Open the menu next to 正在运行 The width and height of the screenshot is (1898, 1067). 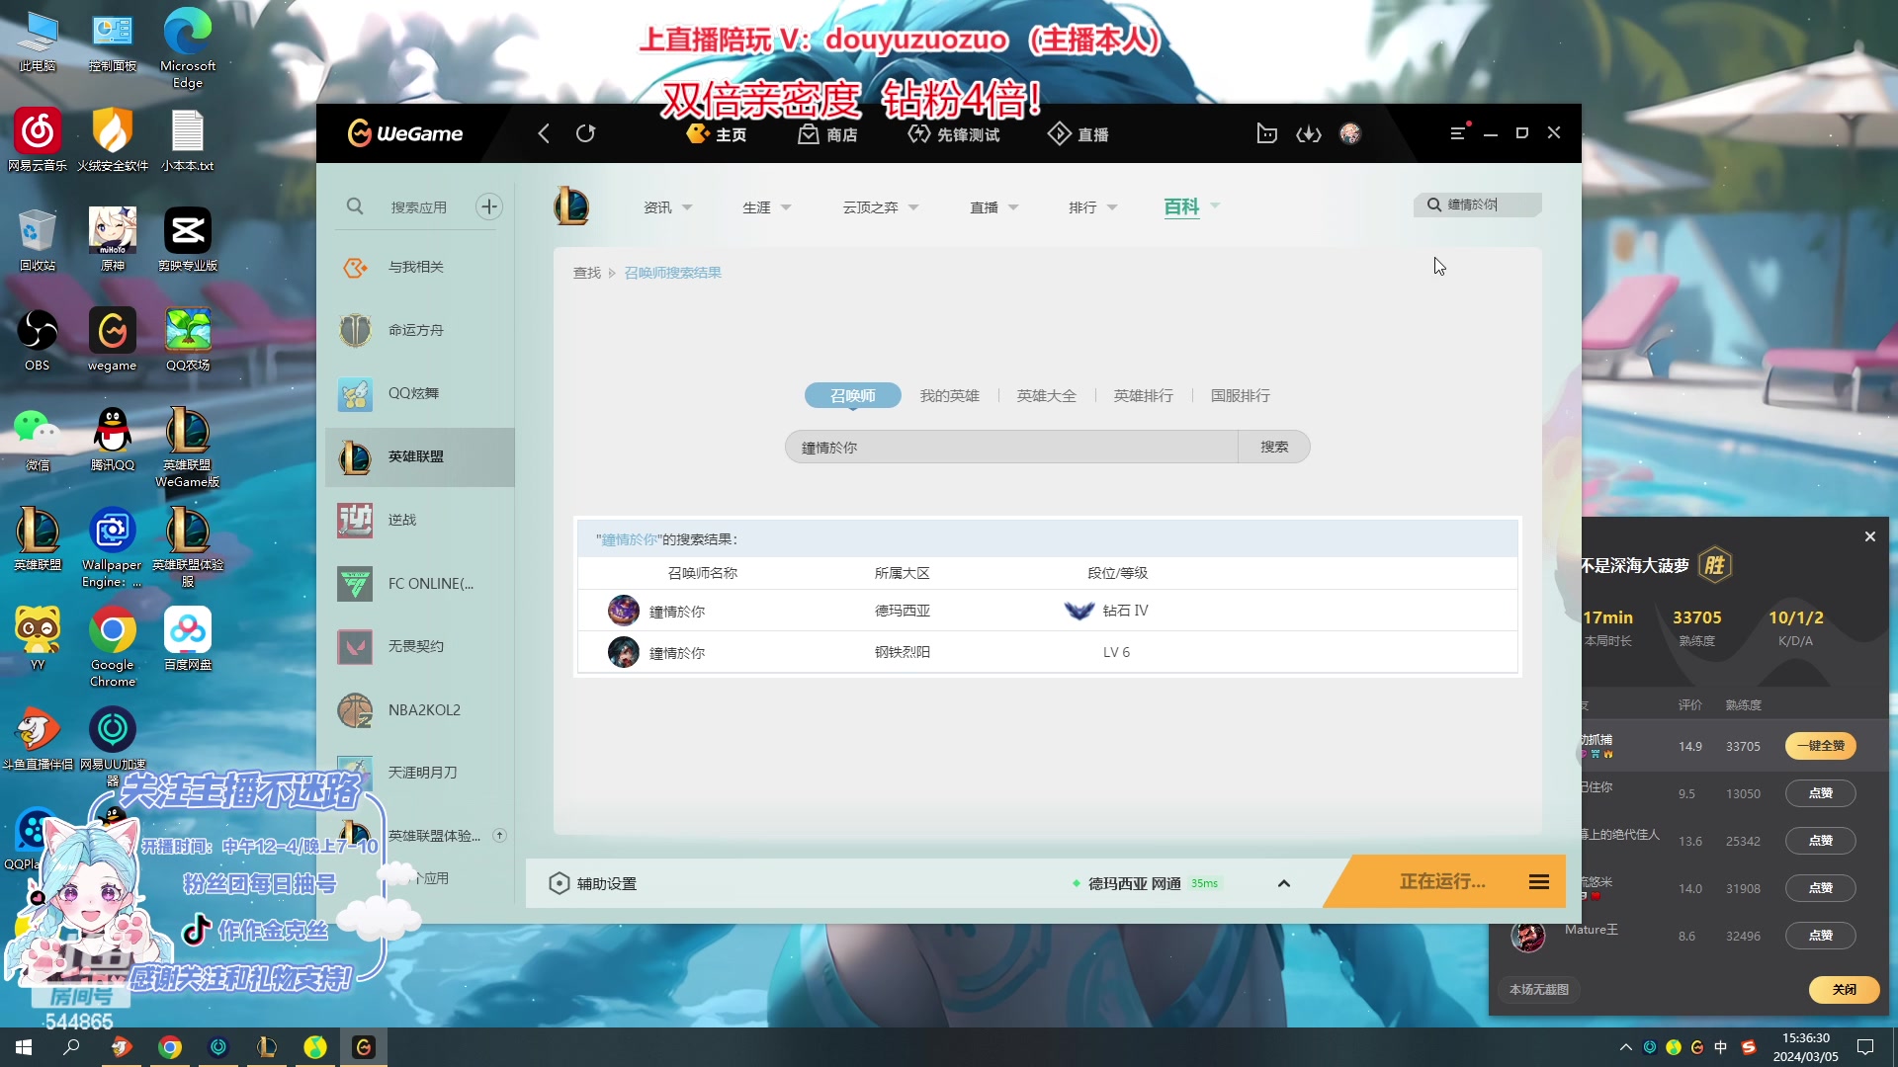click(x=1539, y=881)
